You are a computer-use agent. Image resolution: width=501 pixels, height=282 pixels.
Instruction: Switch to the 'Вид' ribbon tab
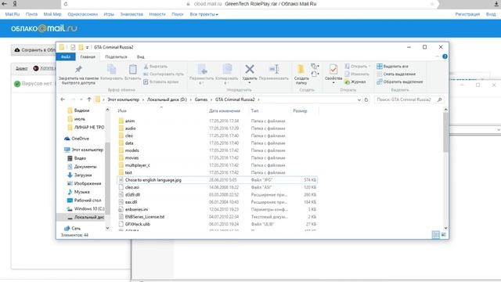[141, 57]
